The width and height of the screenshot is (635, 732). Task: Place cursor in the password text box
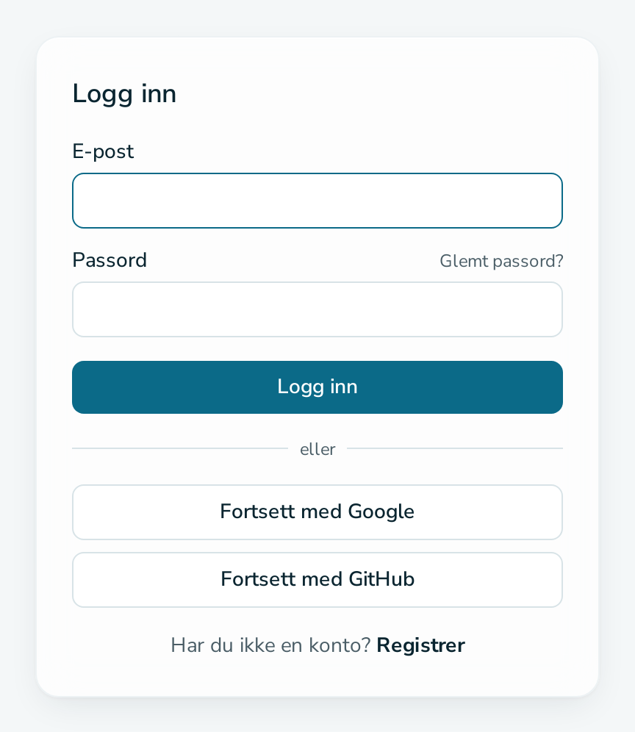(317, 309)
